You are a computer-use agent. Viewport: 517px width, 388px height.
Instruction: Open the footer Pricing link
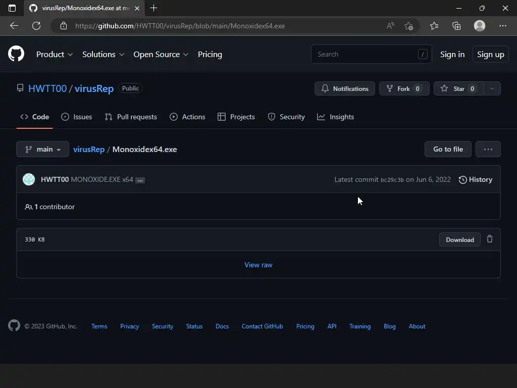[305, 326]
